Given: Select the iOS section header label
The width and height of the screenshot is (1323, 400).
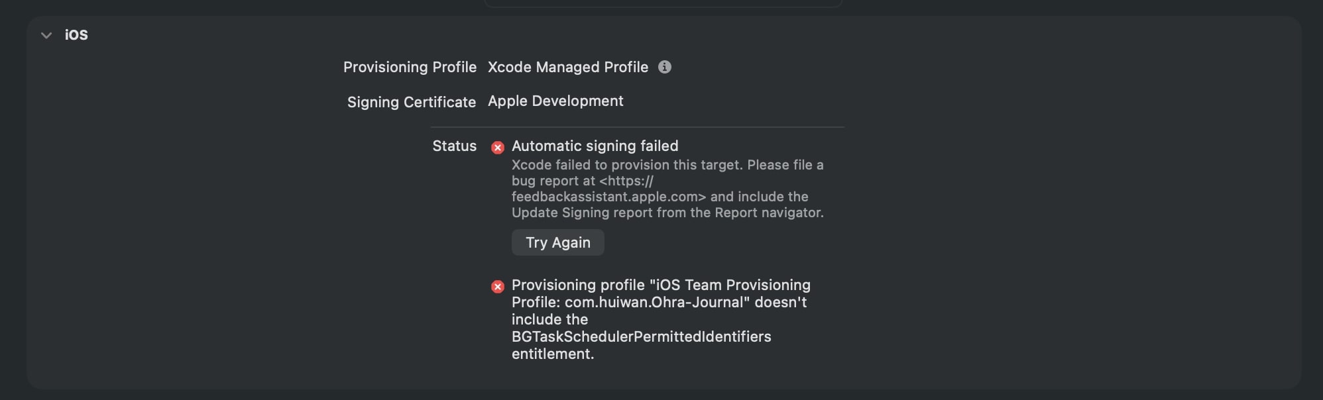Looking at the screenshot, I should 76,35.
